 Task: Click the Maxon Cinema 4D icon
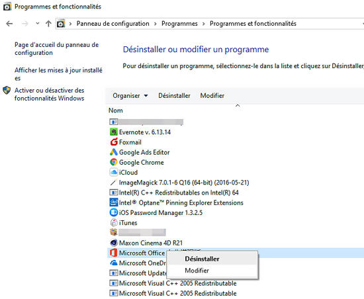click(114, 243)
